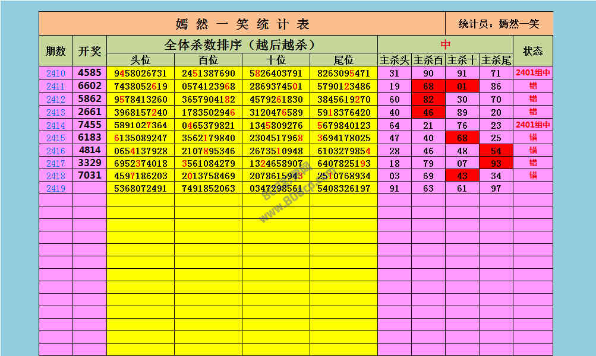The width and height of the screenshot is (596, 356).
Task: Click the 统计员 cell at top right
Action: pyautogui.click(x=499, y=24)
